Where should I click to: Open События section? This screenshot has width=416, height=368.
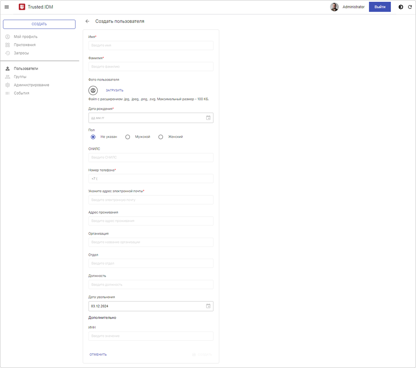21,93
